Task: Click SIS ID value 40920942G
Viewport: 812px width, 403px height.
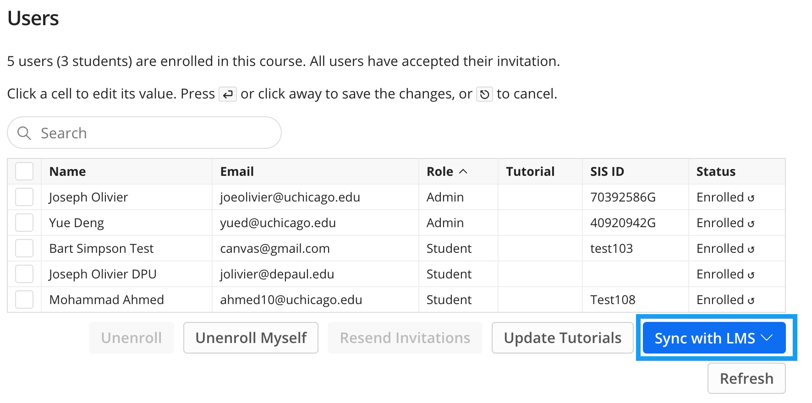Action: point(623,223)
